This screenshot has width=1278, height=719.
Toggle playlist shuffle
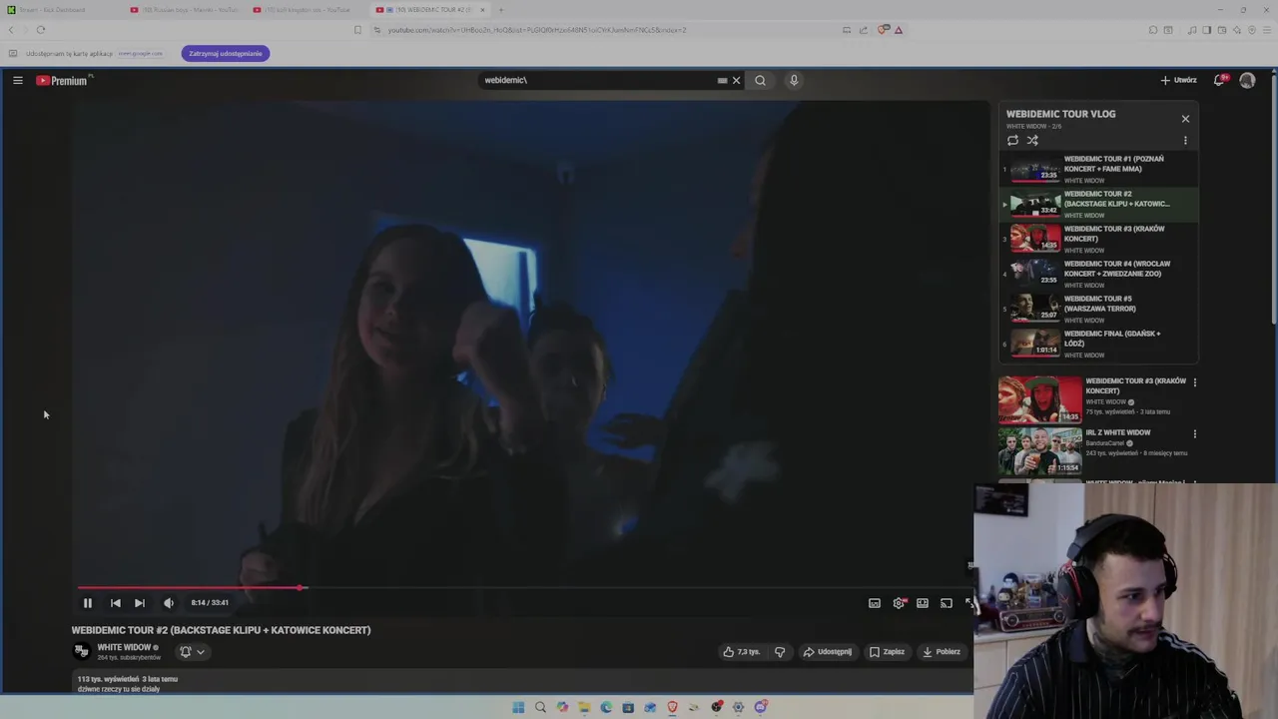tap(1032, 140)
